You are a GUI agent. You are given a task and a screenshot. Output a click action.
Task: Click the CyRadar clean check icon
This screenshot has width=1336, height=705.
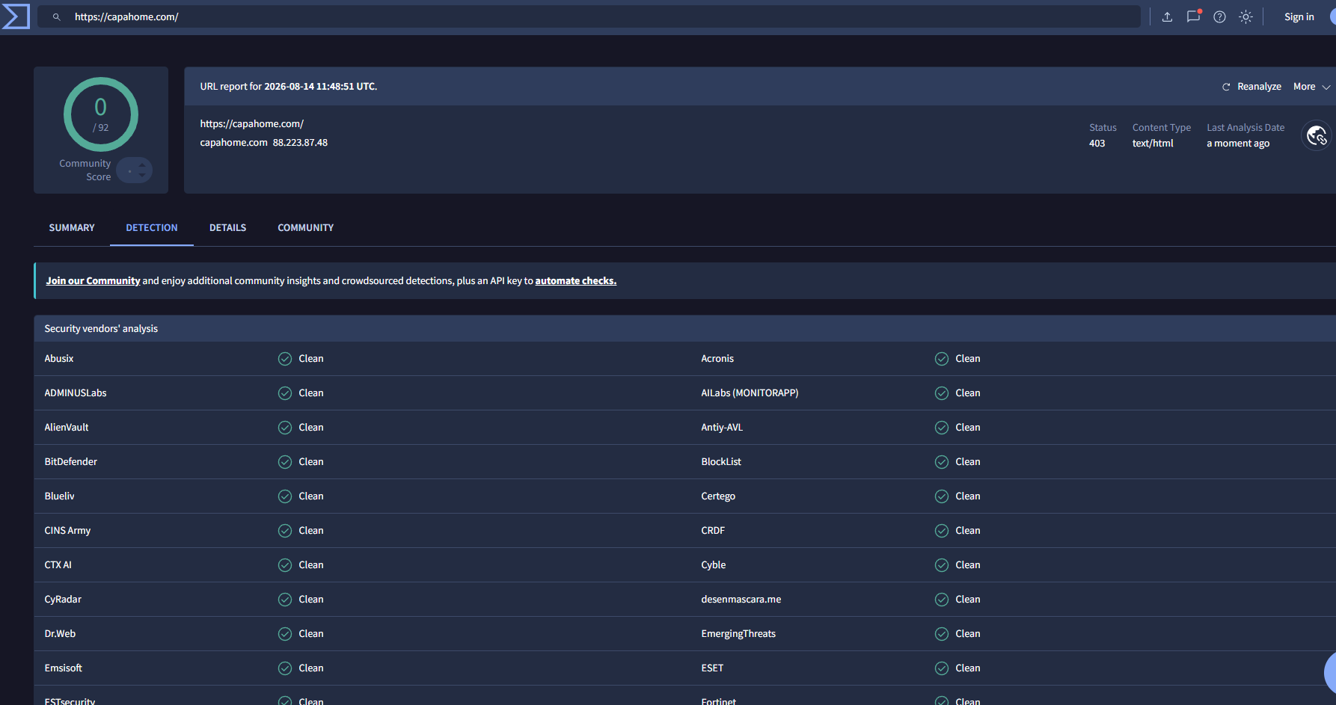click(285, 600)
